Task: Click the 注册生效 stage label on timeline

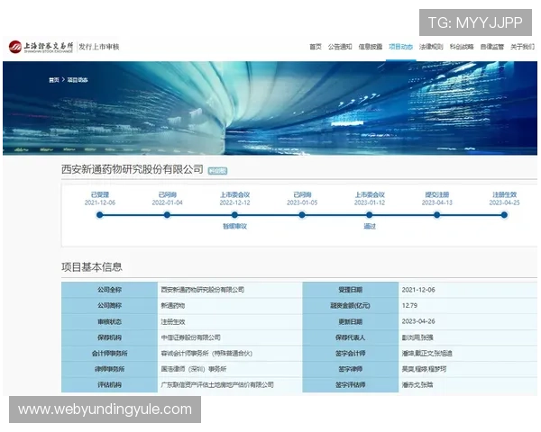Action: point(504,194)
